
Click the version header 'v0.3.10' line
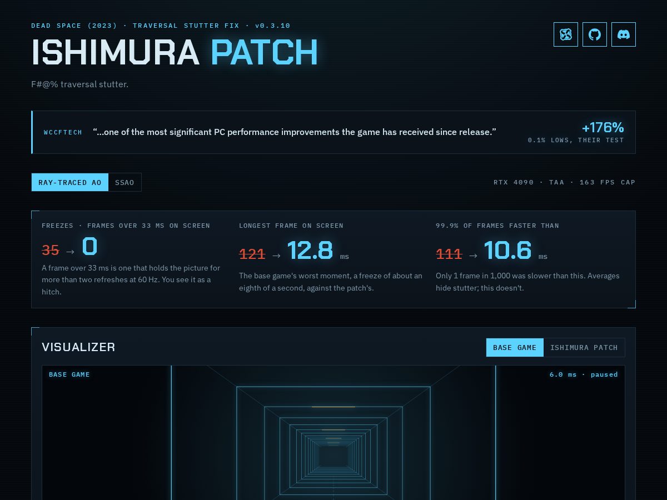161,26
